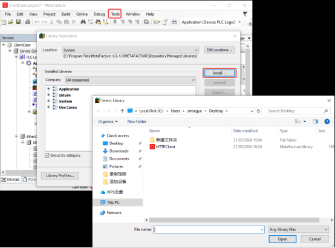Open the view options dropdown arrow
The width and height of the screenshot is (335, 248).
pyautogui.click(x=305, y=122)
